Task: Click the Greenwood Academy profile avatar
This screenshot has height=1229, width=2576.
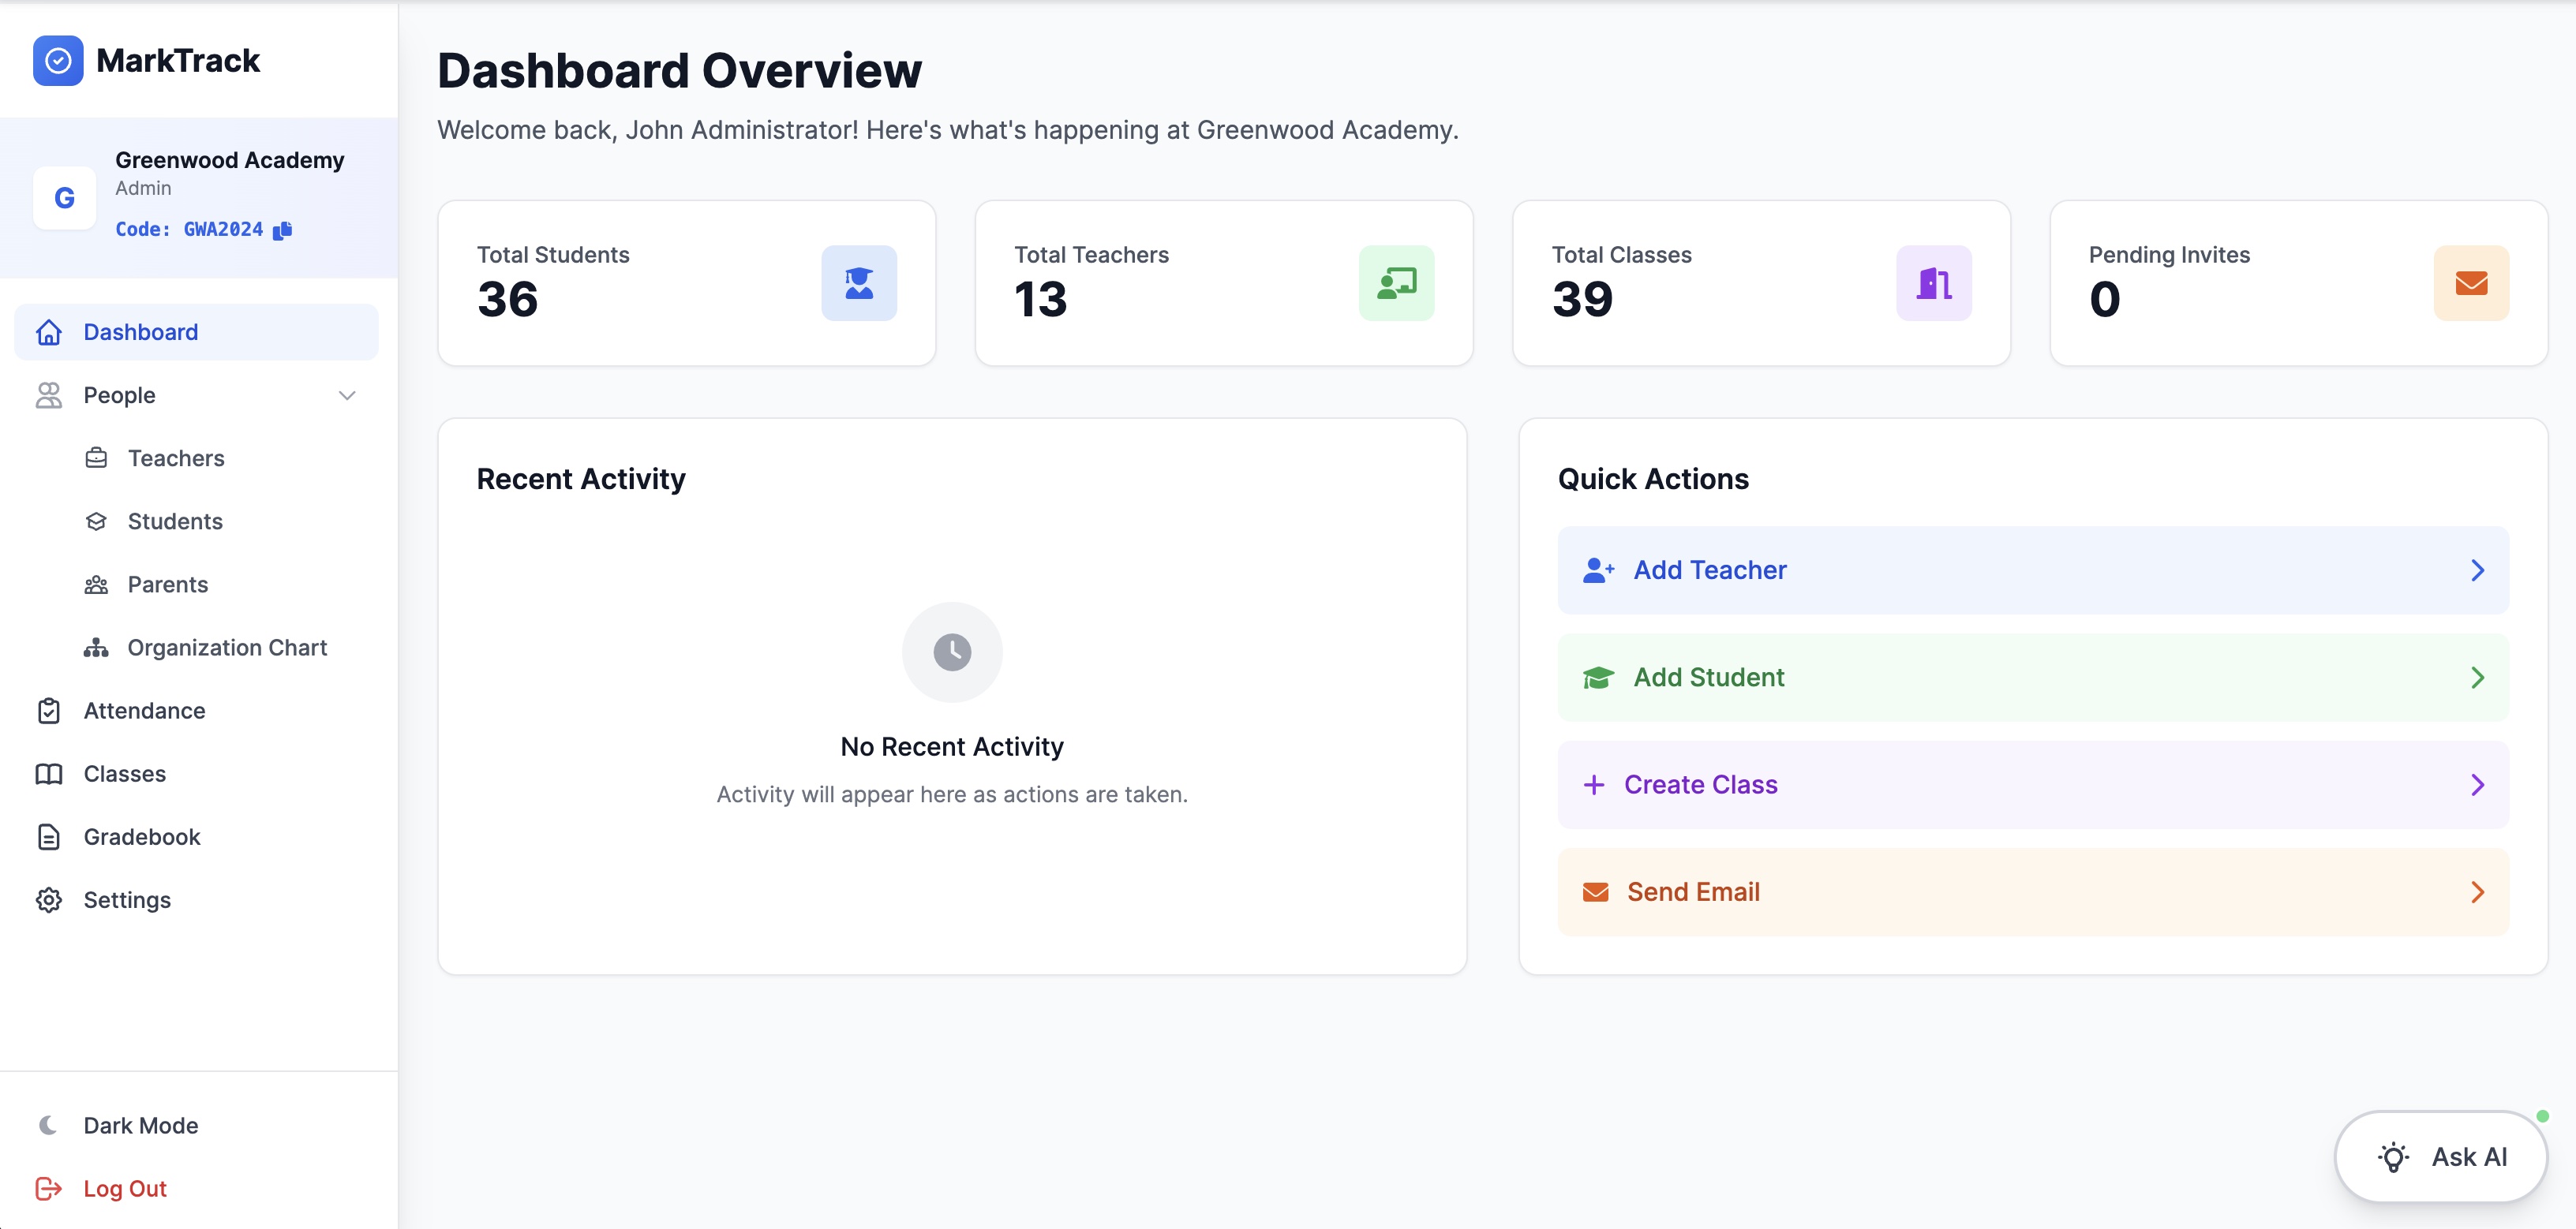Action: click(64, 197)
